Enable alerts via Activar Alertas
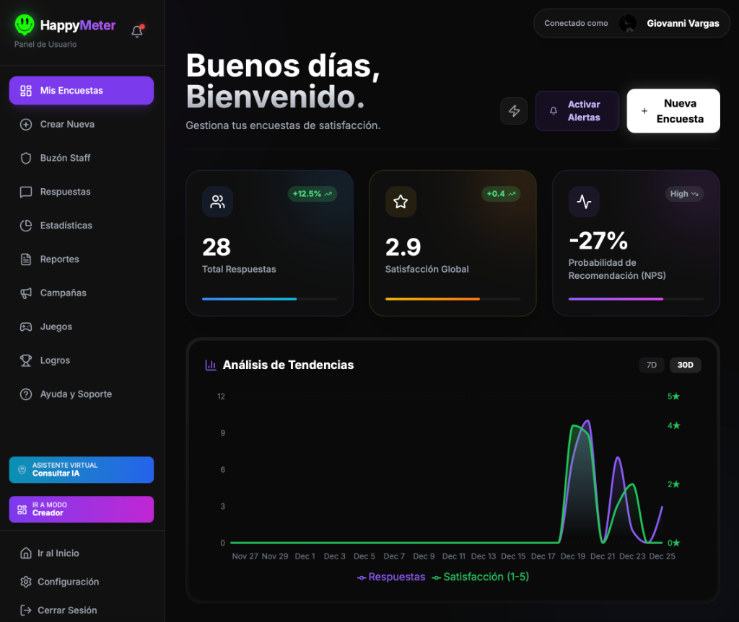The image size is (739, 622). click(577, 111)
